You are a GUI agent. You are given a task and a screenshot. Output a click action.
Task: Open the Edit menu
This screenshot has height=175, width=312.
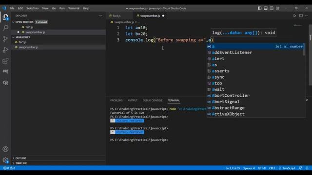20,8
